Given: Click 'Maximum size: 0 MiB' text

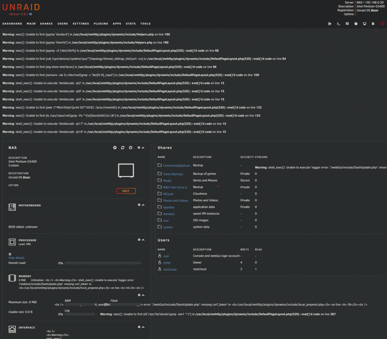Looking at the screenshot, I should tap(22, 302).
